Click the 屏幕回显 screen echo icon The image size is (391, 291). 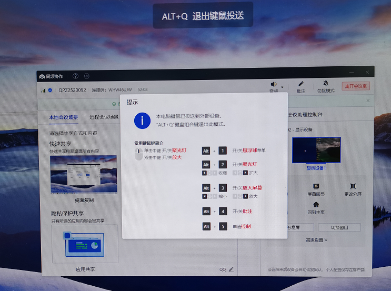(x=316, y=186)
